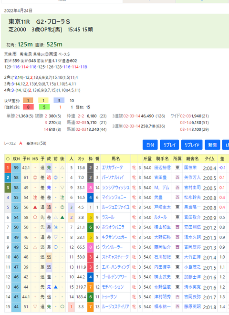This screenshot has width=229, height=315.
Task: Open horse シンシアウィッシュ link
Action: coord(115,188)
